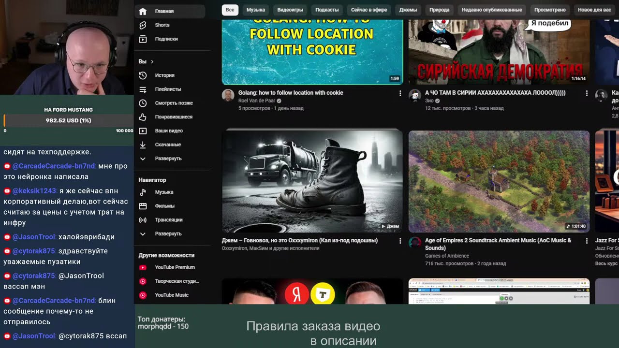Open three-dot menu for Сирии video
This screenshot has height=348, width=619.
(x=587, y=93)
